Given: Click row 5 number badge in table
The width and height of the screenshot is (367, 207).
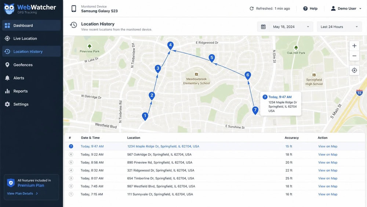Looking at the screenshot, I should 71,163.
